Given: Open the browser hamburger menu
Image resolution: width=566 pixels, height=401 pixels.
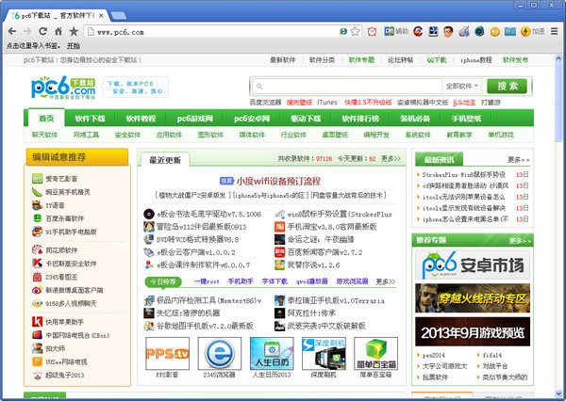Looking at the screenshot, I should tap(555, 32).
